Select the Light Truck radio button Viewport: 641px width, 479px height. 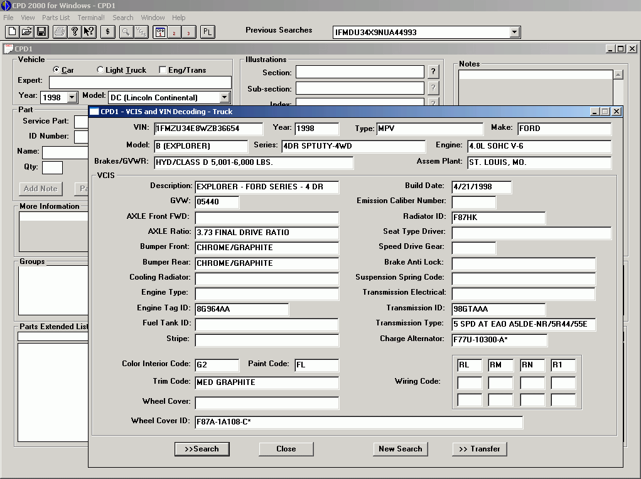click(100, 70)
